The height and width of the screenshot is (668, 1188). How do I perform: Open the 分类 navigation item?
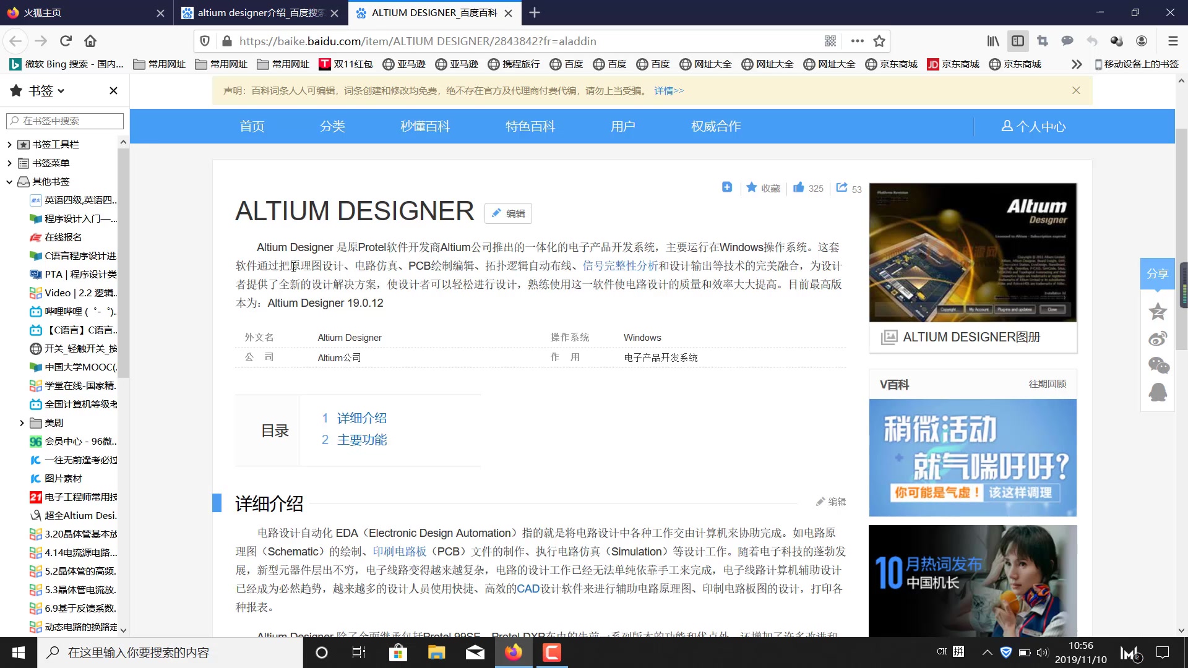tap(332, 126)
